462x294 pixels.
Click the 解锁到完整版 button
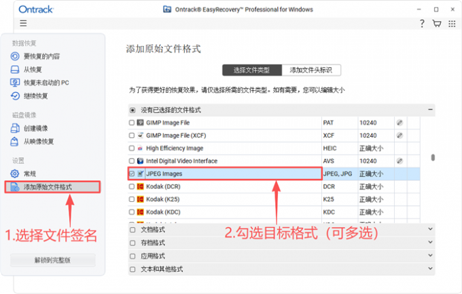[x=53, y=260]
